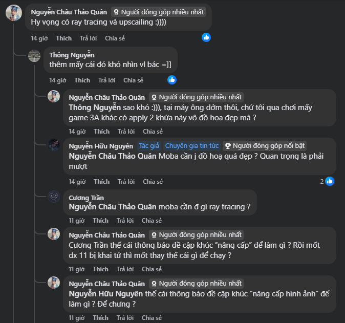Click the "Nguyễn Châu Thảo Quân" mention in Cương Trần's comment
The width and height of the screenshot is (345, 323).
(113, 207)
